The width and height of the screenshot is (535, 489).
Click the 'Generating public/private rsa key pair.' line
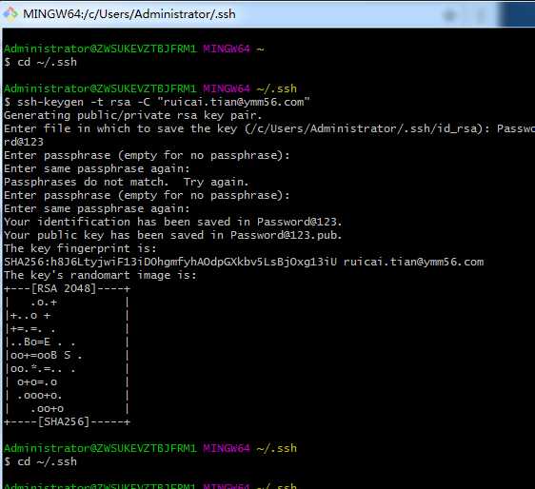[x=132, y=115]
